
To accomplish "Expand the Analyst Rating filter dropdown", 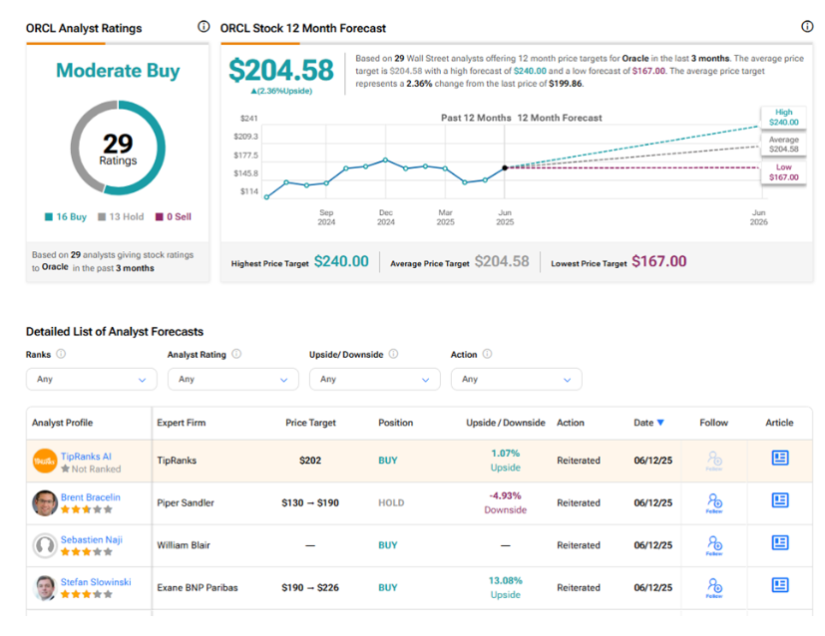I will point(233,379).
